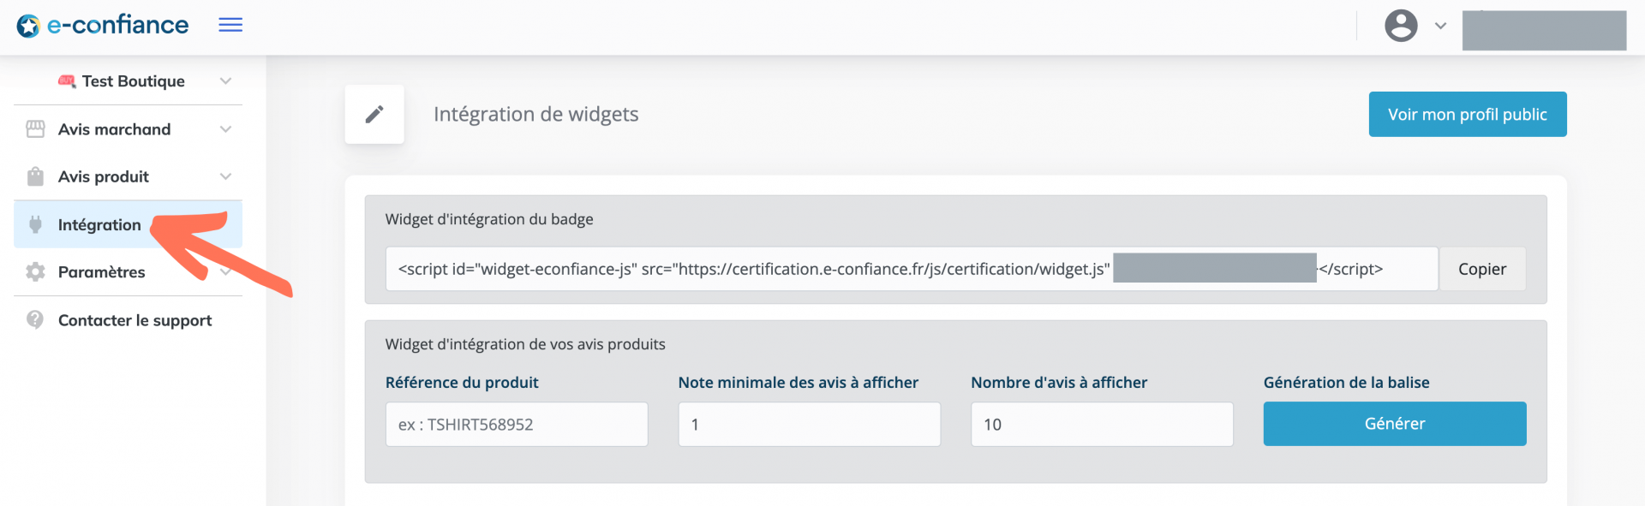1645x506 pixels.
Task: Click Note minimale des avis à afficher label
Action: [x=799, y=383]
